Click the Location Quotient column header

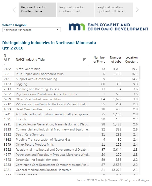click(131, 60)
